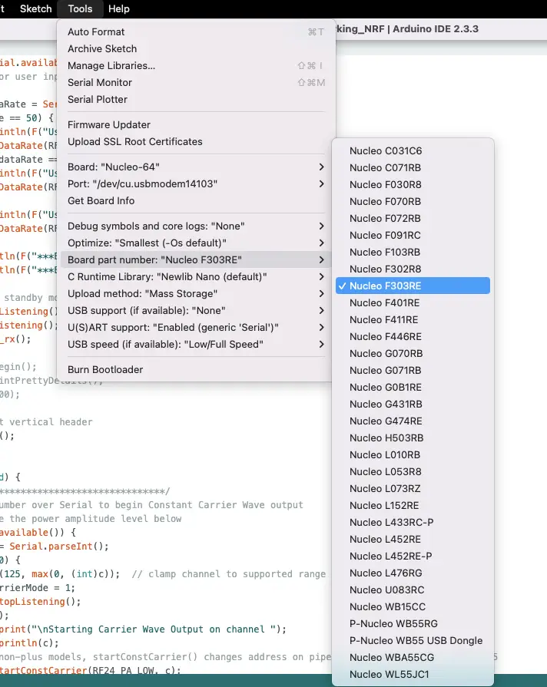Viewport: 547px width, 687px height.
Task: Select Nucleo F030R8 board
Action: tap(413, 184)
